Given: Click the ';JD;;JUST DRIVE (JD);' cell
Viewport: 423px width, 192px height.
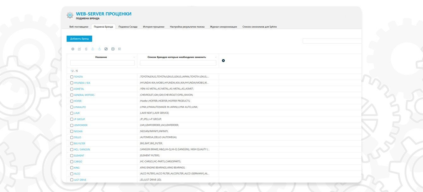Looking at the screenshot, I should click(178, 180).
